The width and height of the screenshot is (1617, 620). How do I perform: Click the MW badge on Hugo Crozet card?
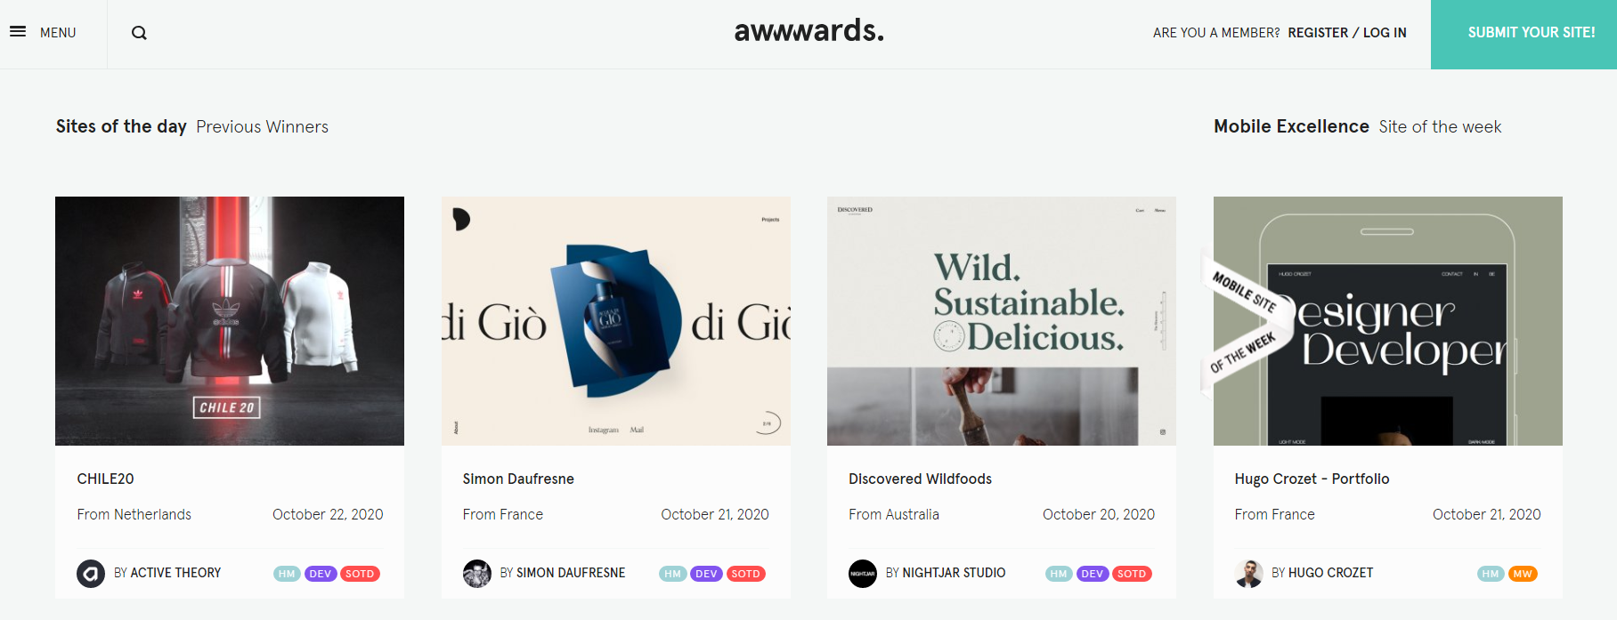pyautogui.click(x=1523, y=574)
